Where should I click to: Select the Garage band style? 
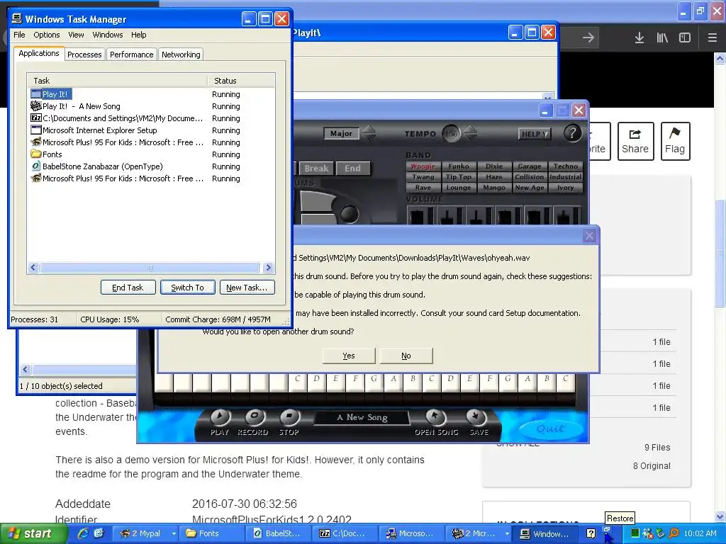[529, 166]
